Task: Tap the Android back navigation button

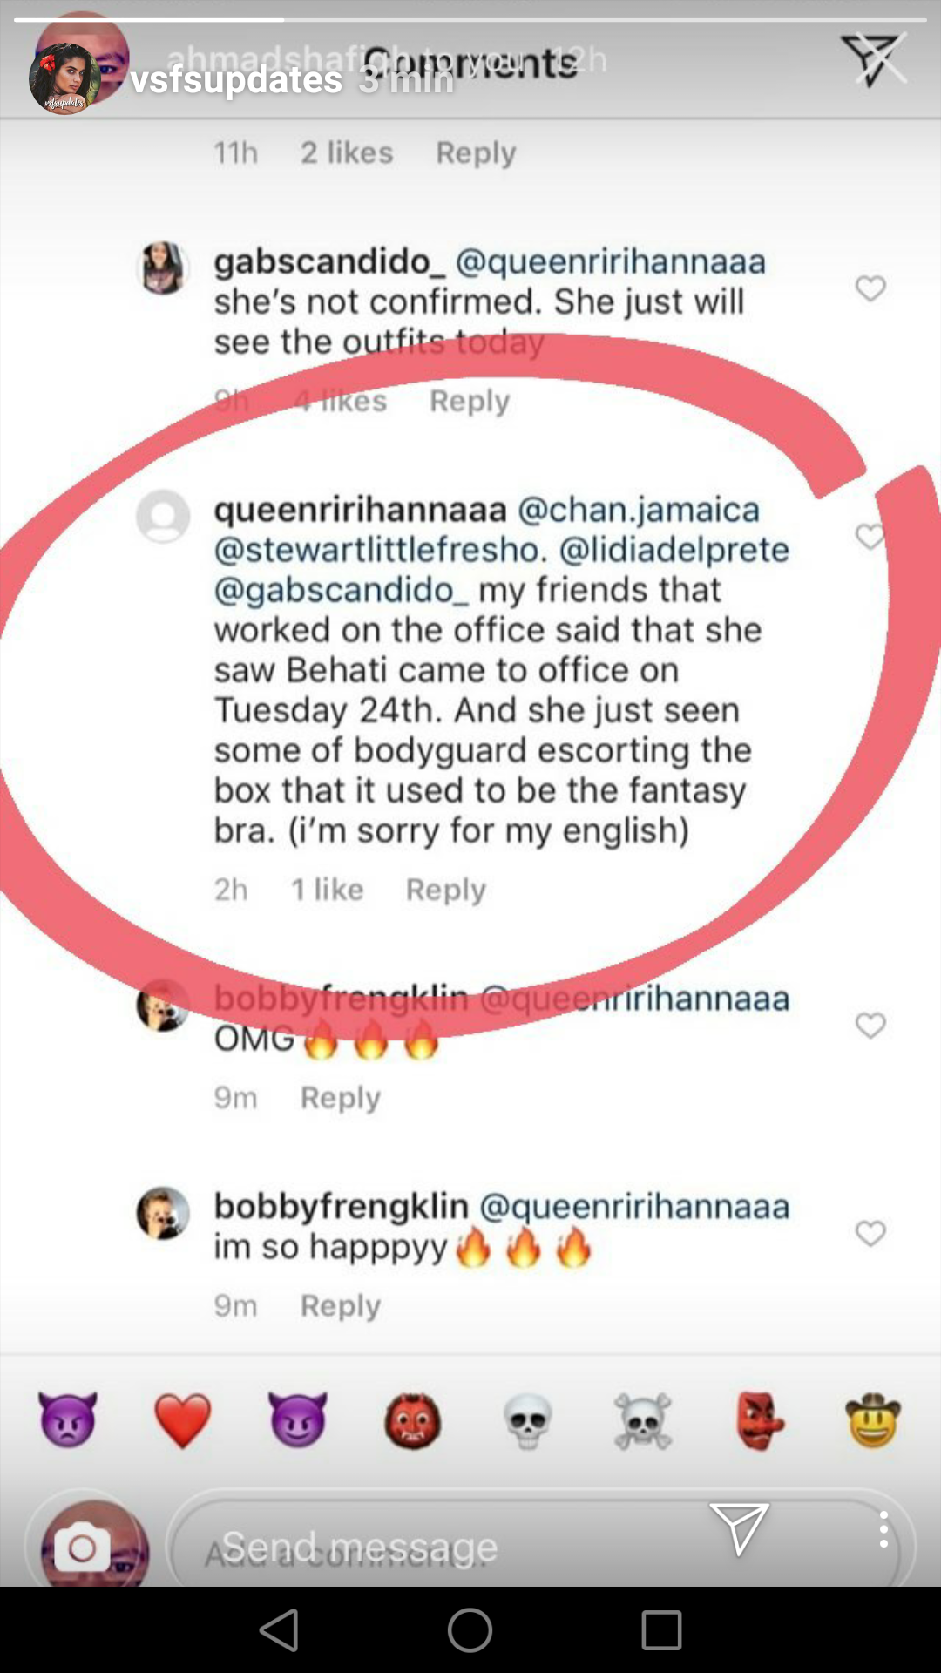Action: pos(280,1630)
